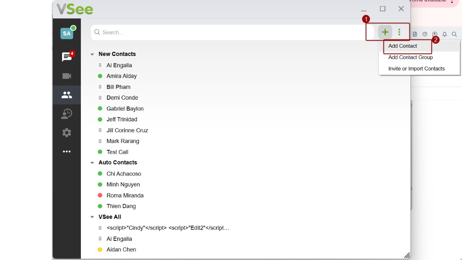Select contact Amira Alday

point(122,76)
